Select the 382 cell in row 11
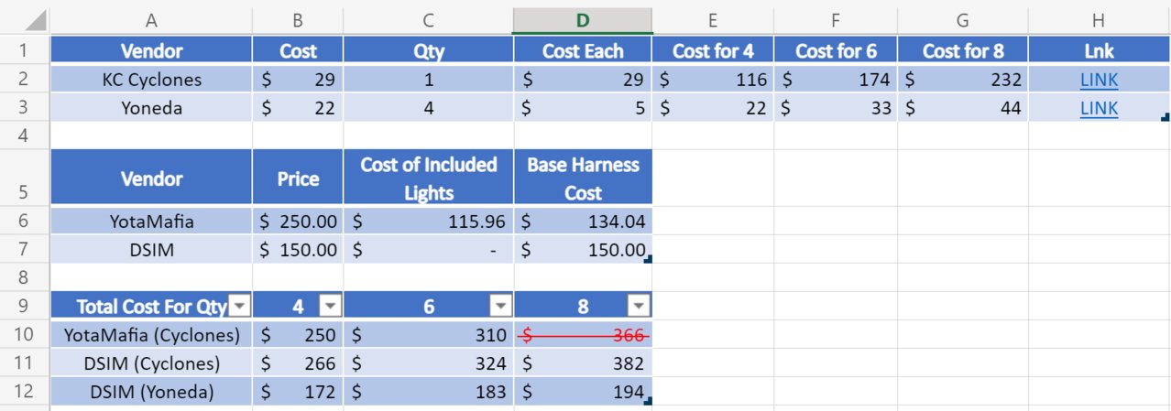 [583, 363]
